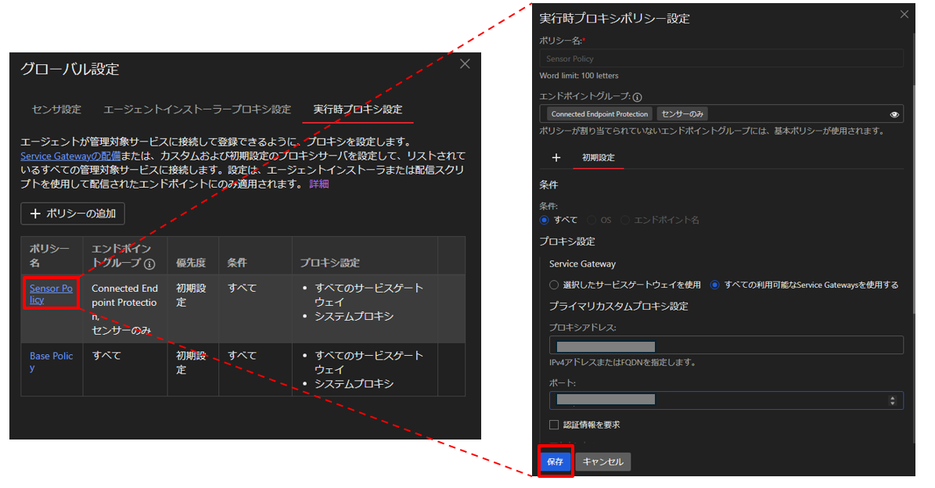Click the 保存 button
The width and height of the screenshot is (935, 488).
click(x=555, y=461)
